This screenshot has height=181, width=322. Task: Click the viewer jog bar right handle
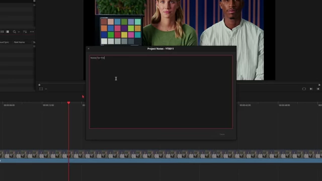[319, 85]
